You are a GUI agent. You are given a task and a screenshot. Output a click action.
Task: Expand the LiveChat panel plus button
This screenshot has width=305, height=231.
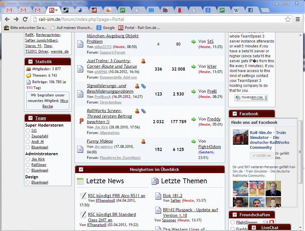tap(254, 228)
